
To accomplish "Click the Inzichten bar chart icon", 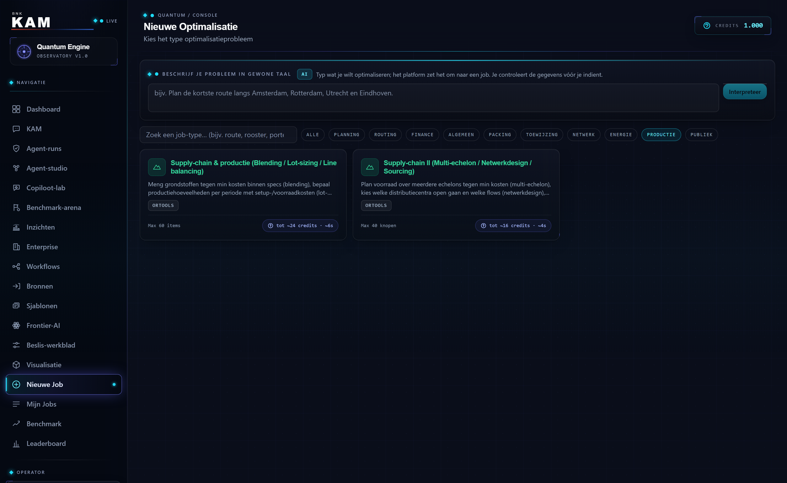I will tap(16, 227).
